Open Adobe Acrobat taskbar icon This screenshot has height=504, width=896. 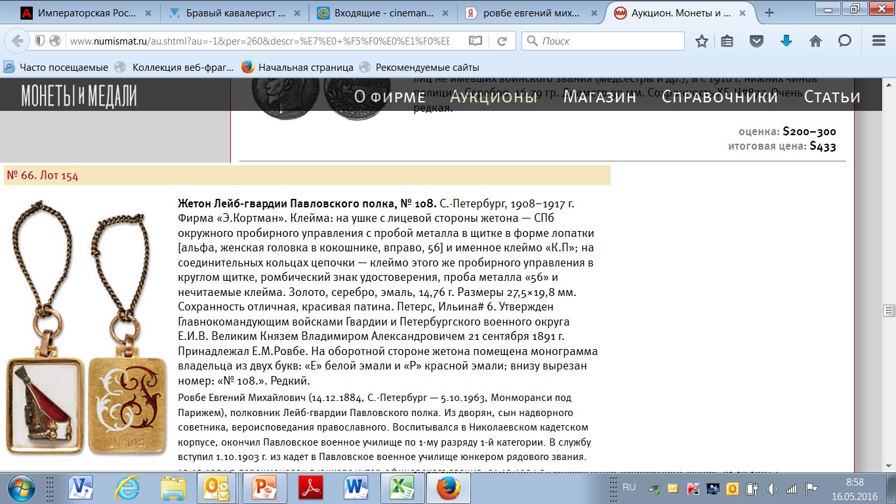(309, 488)
